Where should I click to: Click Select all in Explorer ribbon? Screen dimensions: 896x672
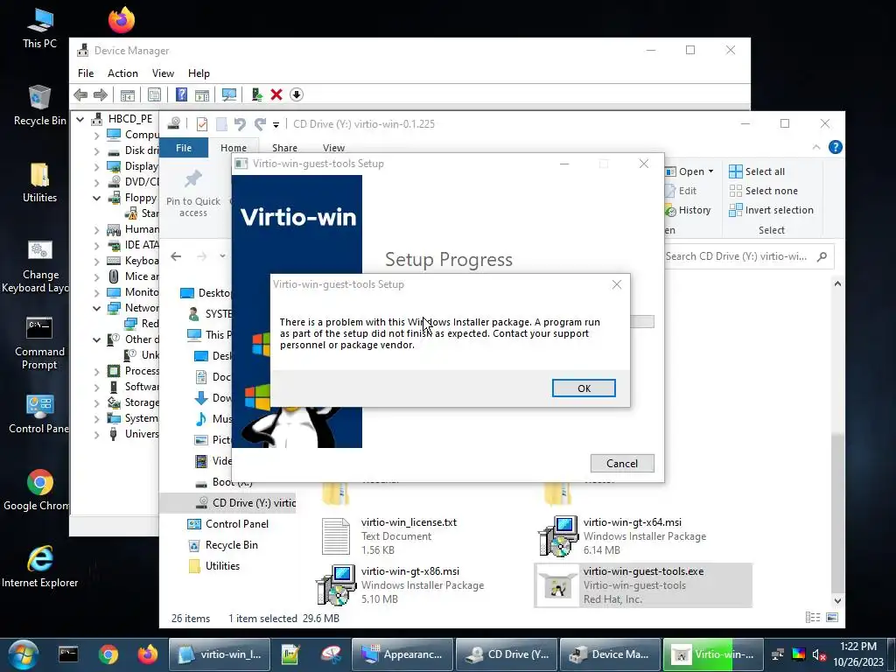pos(757,171)
